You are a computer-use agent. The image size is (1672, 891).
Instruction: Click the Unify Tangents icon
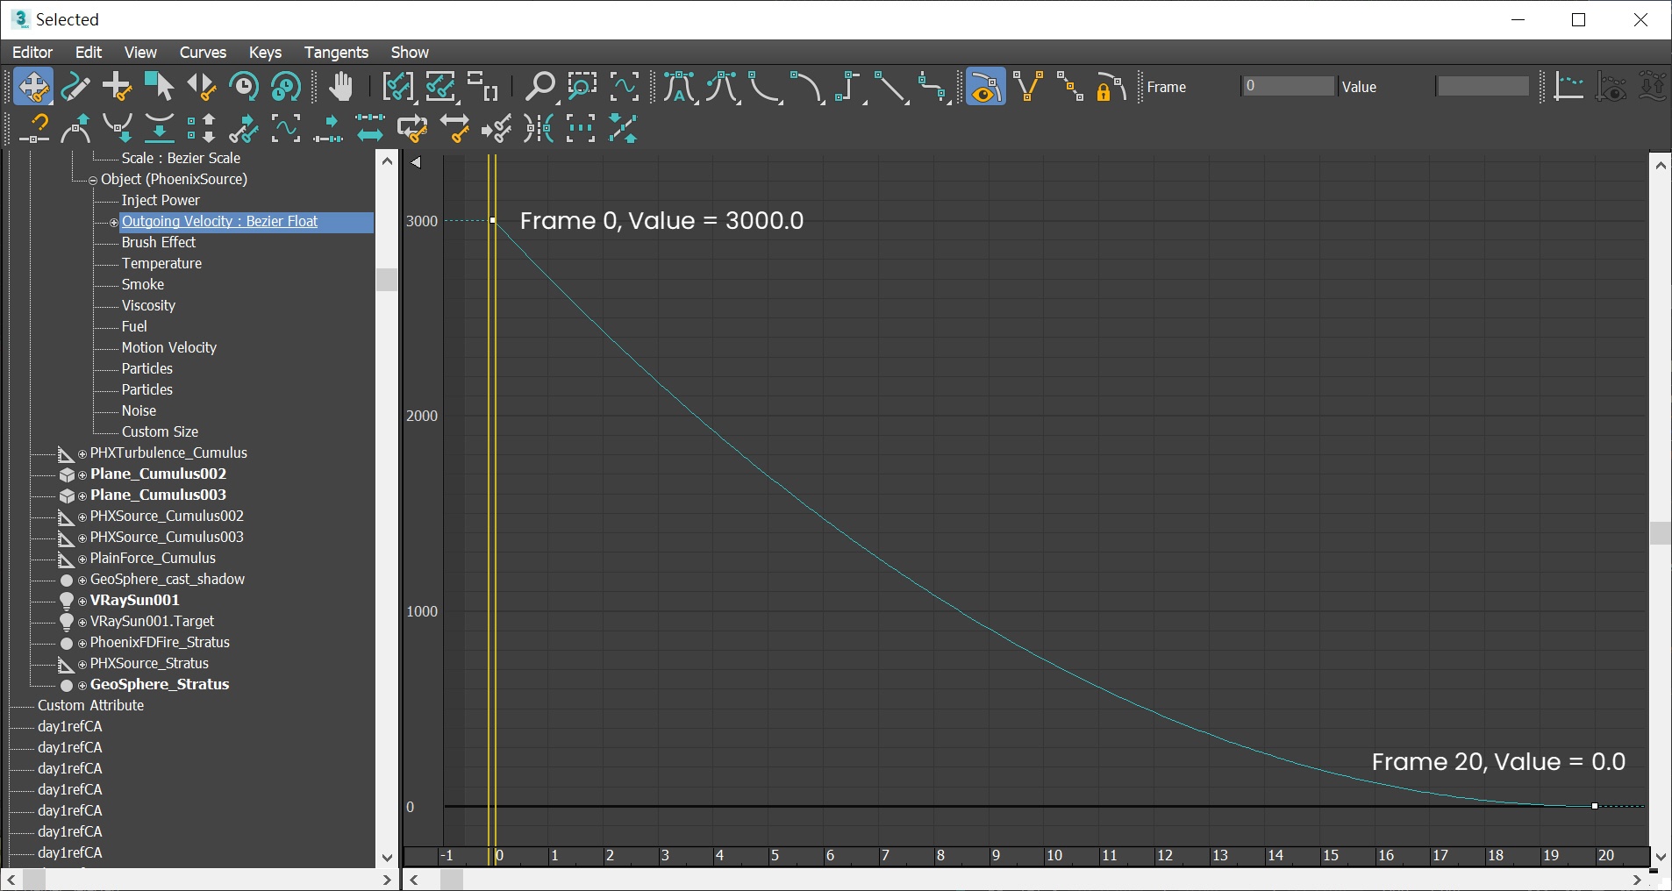pos(1070,87)
